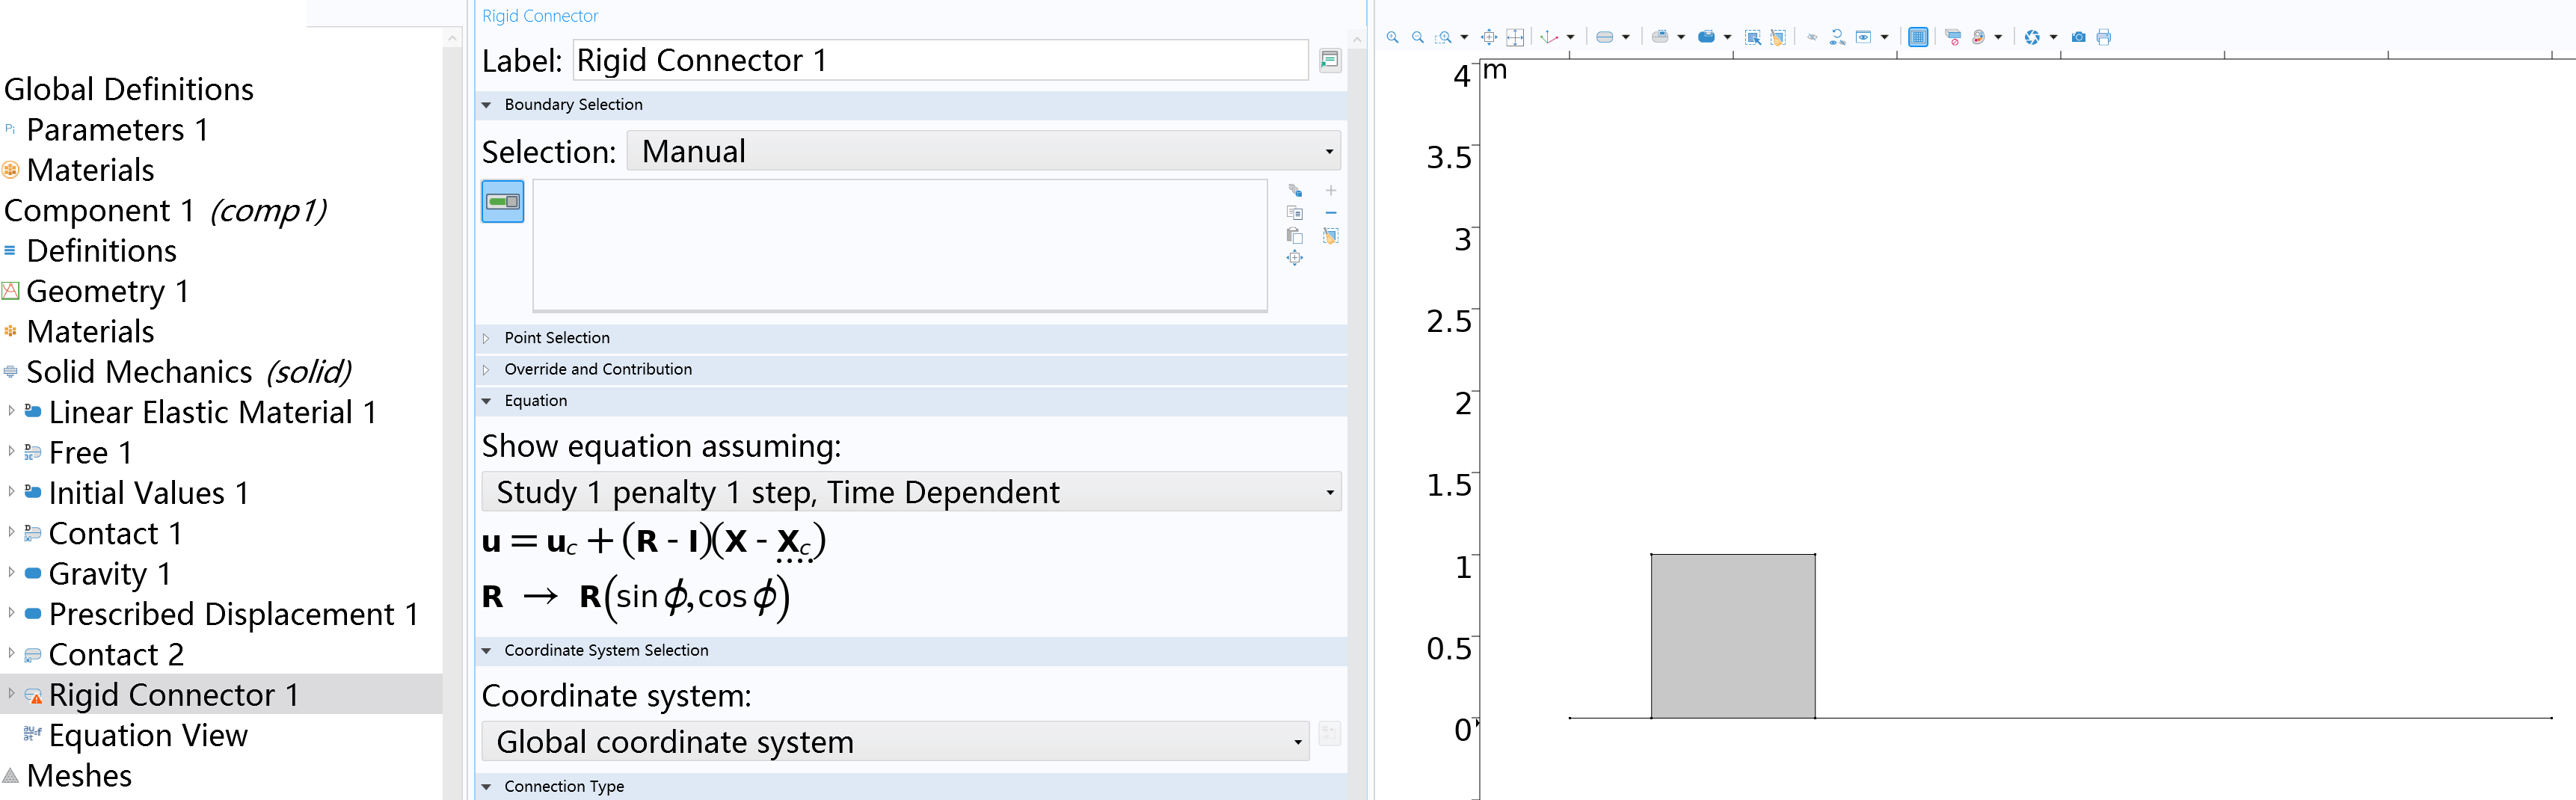Select Contact 2 in the model tree
2576x800 pixels.
(x=116, y=655)
